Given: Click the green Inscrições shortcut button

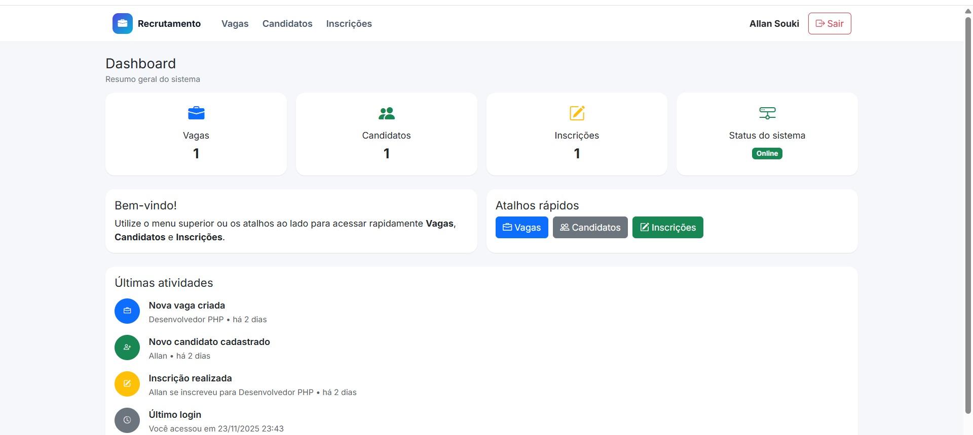Looking at the screenshot, I should 667,228.
